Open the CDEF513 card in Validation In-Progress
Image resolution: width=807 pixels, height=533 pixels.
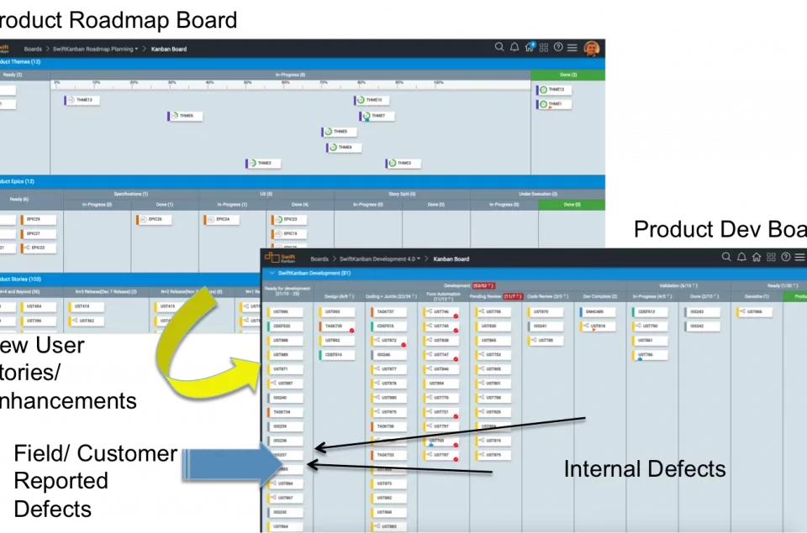(650, 312)
